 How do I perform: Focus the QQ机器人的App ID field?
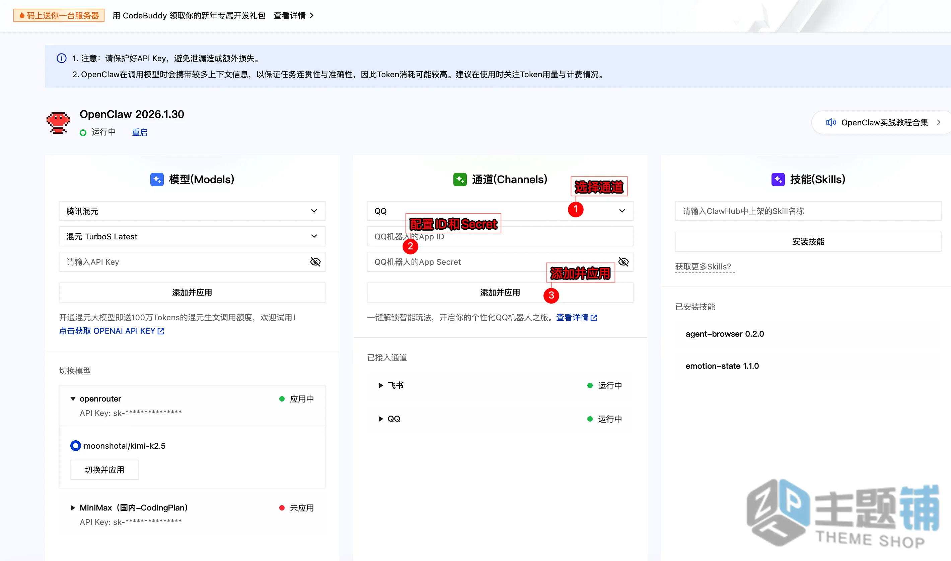[x=500, y=236]
